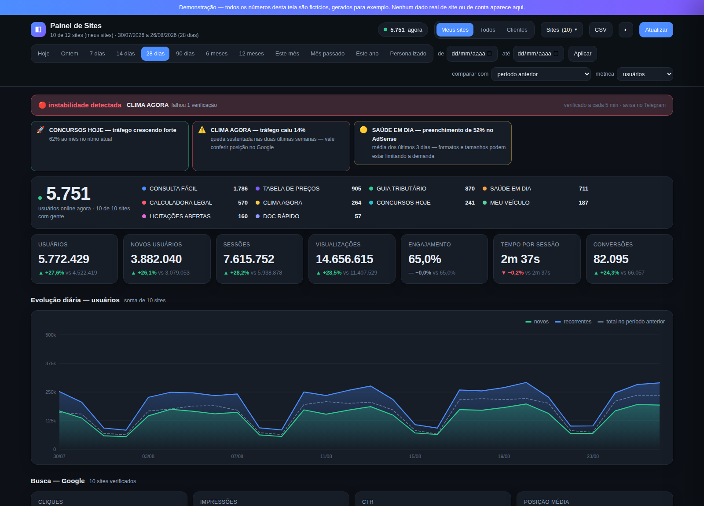Select the 7 dias period tab
Viewport: 704px width, 506px height.
pos(97,54)
